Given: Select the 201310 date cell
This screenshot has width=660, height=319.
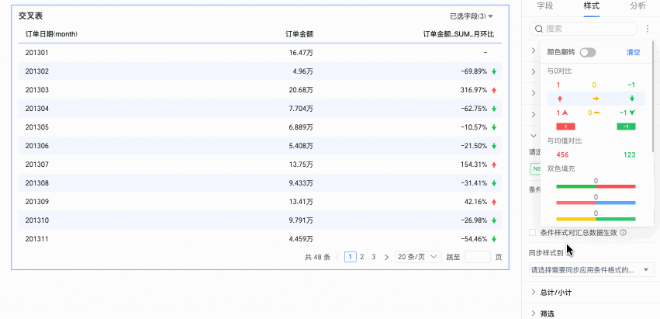Looking at the screenshot, I should (37, 220).
